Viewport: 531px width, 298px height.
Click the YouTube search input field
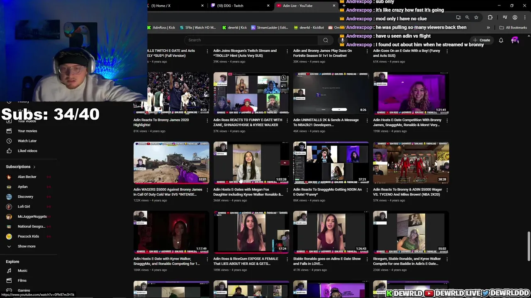pyautogui.click(x=251, y=40)
